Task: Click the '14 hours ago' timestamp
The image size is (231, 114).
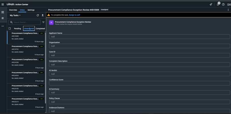Action: tap(39, 55)
